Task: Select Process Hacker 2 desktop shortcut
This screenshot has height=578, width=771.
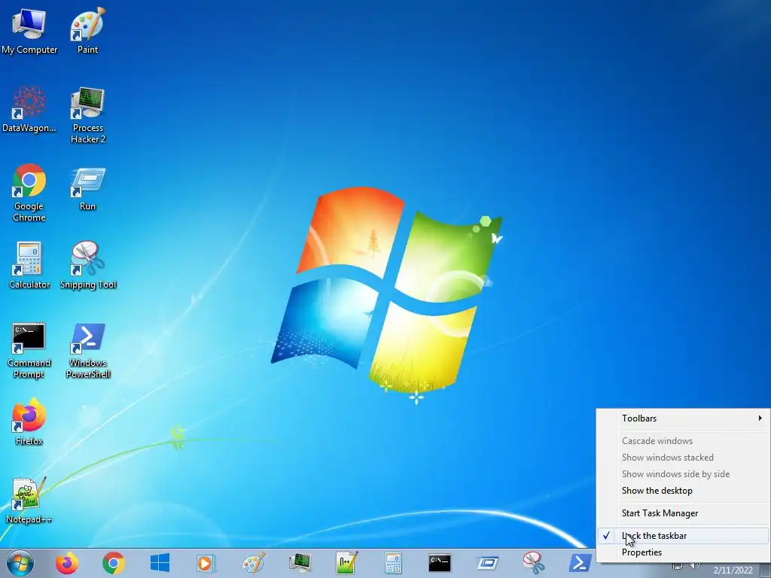Action: coord(88,115)
